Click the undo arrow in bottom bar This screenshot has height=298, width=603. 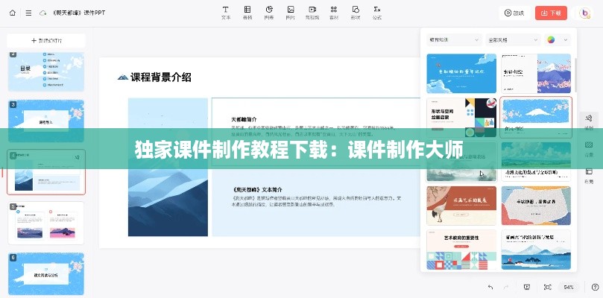pyautogui.click(x=490, y=287)
